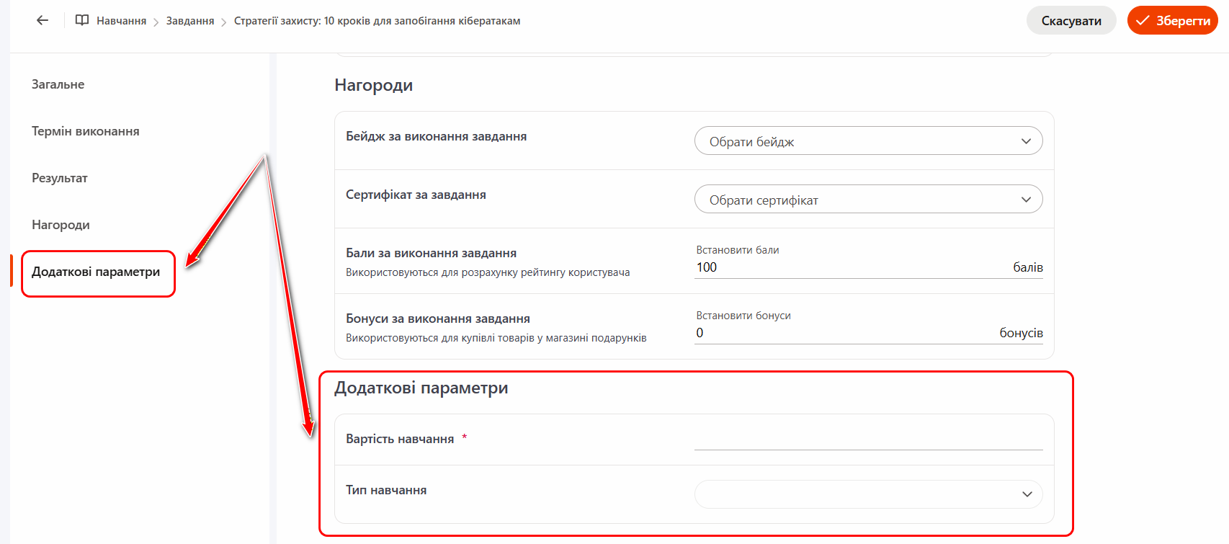Navigate to Нагороди sidebar item
The image size is (1229, 544).
coord(61,225)
